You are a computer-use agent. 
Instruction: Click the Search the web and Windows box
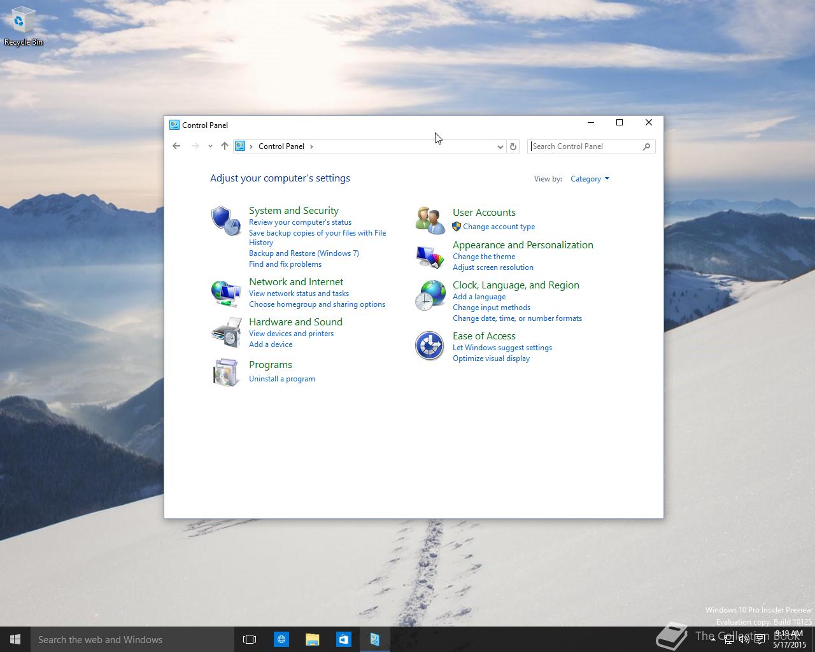coord(132,639)
